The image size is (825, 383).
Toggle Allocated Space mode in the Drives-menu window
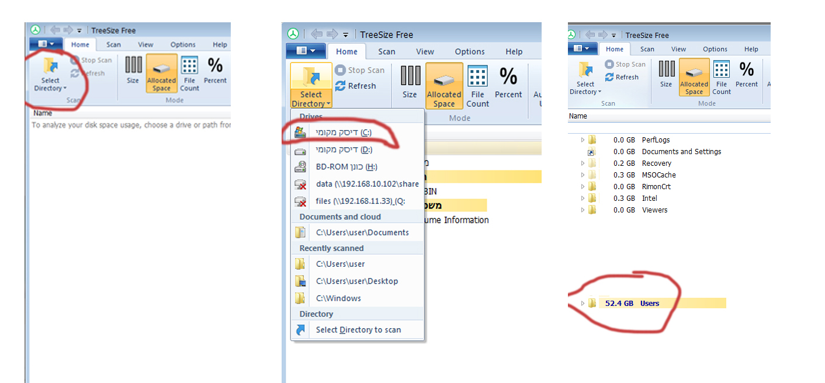[444, 86]
